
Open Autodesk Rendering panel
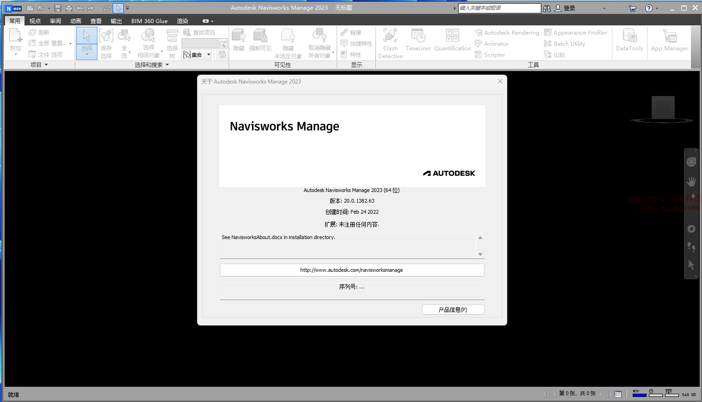(x=507, y=33)
